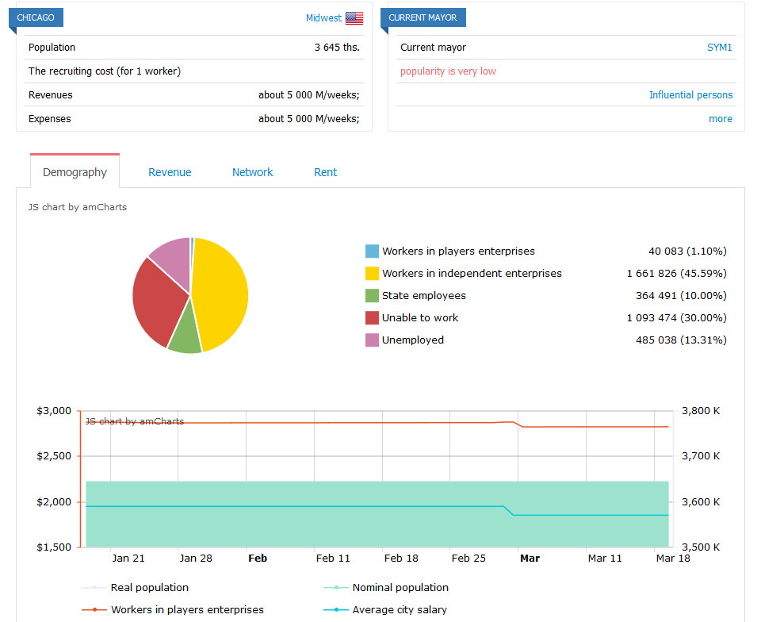The height and width of the screenshot is (622, 761).
Task: Toggle Workers in players enterprises line legend
Action: point(94,609)
